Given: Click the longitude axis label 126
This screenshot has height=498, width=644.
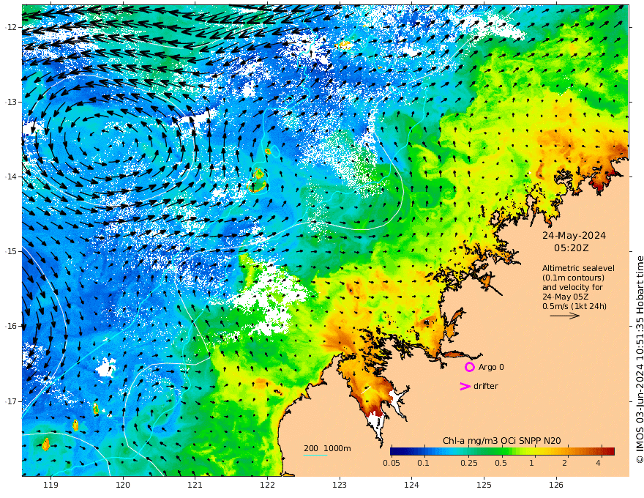Looking at the screenshot, I should point(556,486).
